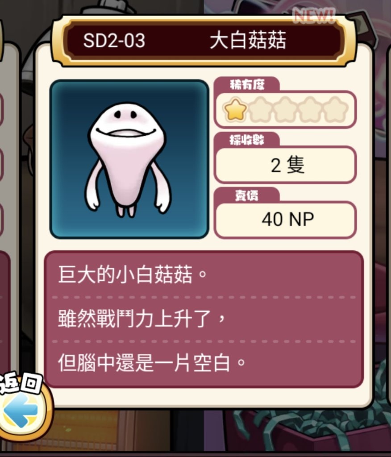The width and height of the screenshot is (391, 457).
Task: Tap the description line 雖然戰鬥力上升了
Action: click(142, 319)
